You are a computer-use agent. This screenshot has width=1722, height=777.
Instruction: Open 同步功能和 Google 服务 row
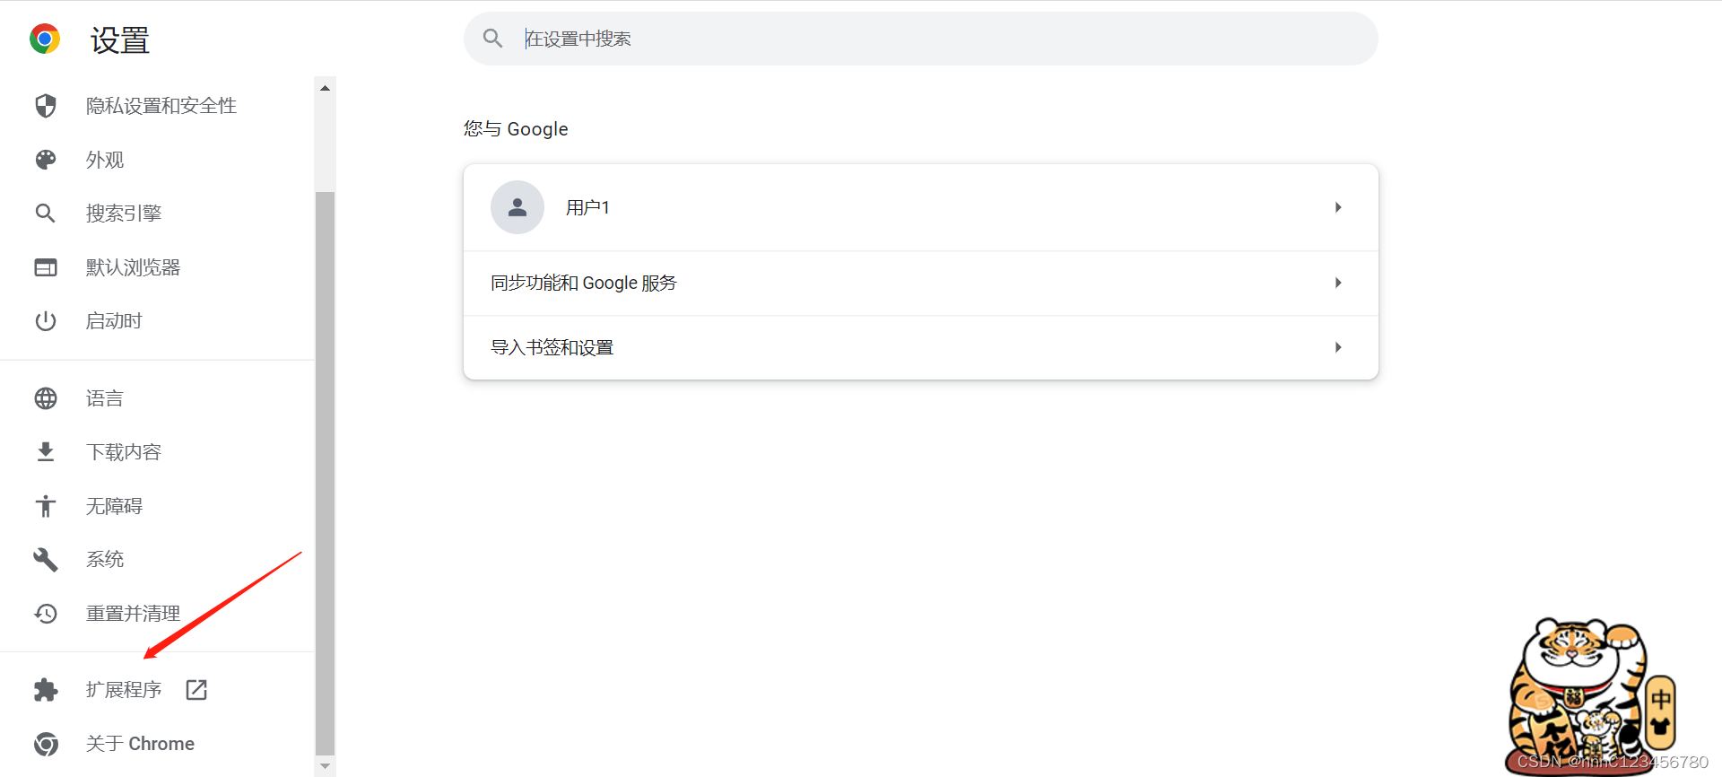click(921, 284)
